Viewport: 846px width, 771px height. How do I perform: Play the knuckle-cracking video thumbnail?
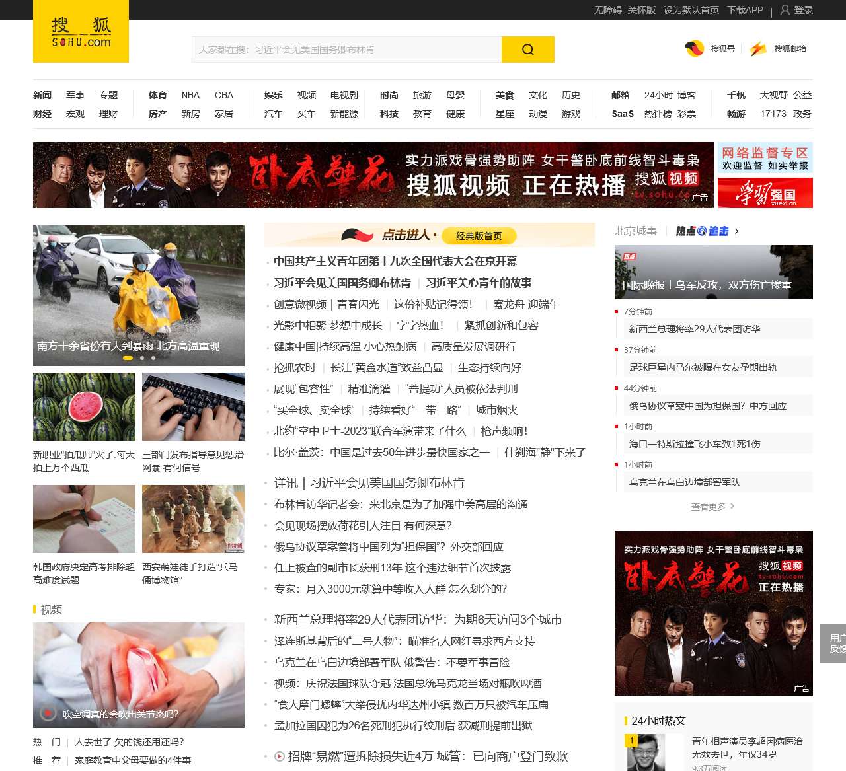coord(139,675)
